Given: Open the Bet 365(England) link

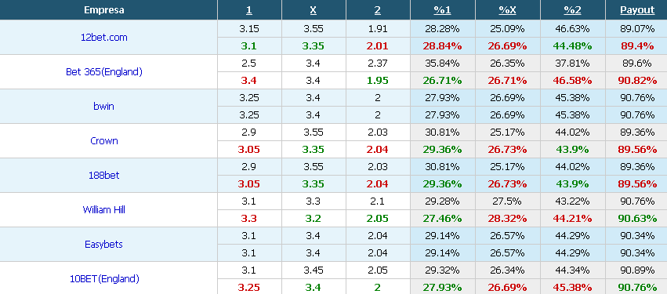Looking at the screenshot, I should (x=103, y=72).
